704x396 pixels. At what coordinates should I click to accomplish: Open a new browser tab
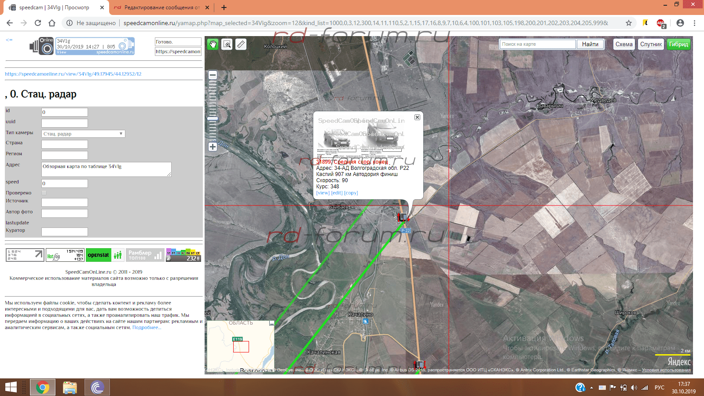[224, 7]
